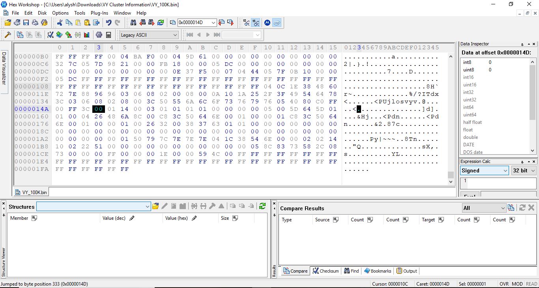The width and height of the screenshot is (539, 288).
Task: Switch to the Bookmarks results tab
Action: (378, 271)
